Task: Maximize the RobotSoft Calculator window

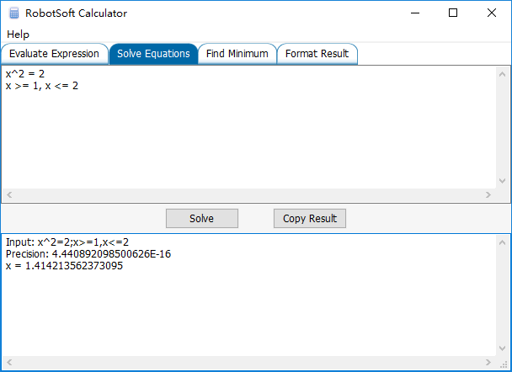Action: [x=453, y=13]
